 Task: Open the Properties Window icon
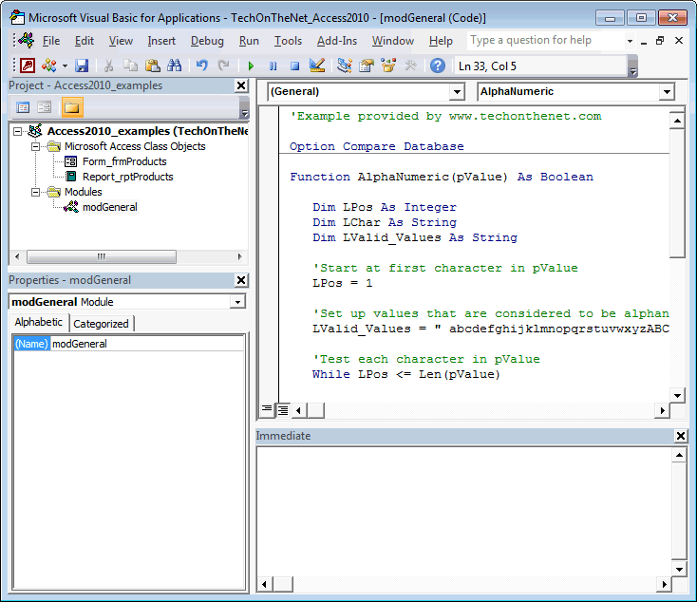point(367,66)
